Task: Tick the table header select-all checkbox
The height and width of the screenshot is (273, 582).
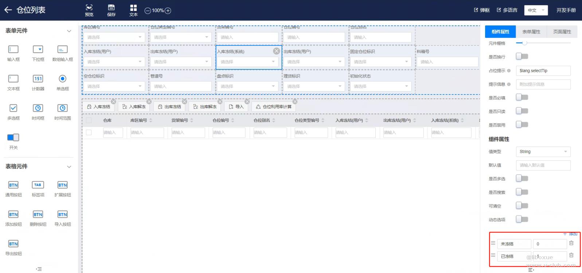Action: pos(89,120)
